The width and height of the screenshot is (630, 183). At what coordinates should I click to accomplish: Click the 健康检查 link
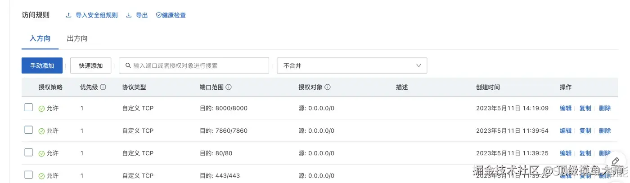pos(174,15)
